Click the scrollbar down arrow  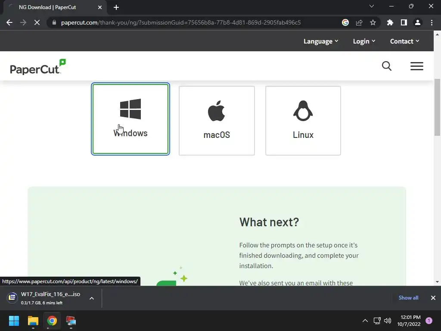coord(437,282)
